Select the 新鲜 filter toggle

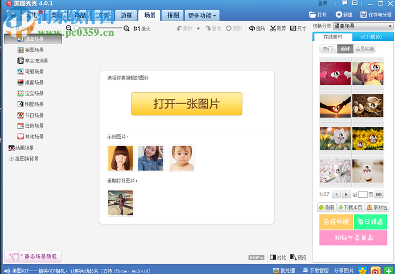[345, 49]
